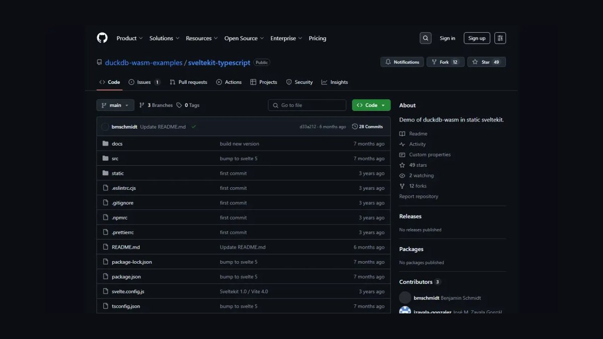This screenshot has width=603, height=339.
Task: Click the Sign up button
Action: [x=477, y=38]
